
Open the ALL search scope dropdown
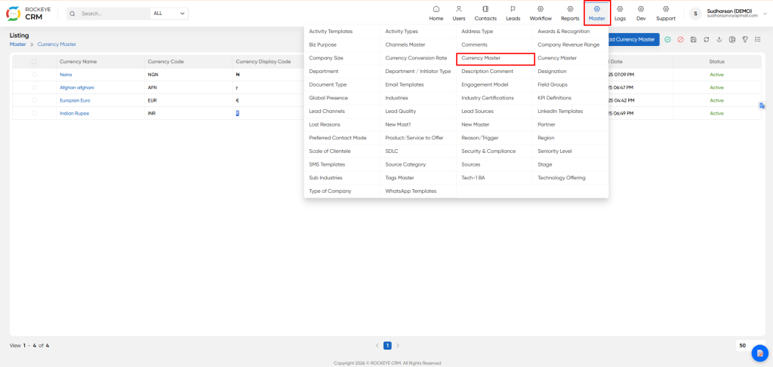pos(169,14)
